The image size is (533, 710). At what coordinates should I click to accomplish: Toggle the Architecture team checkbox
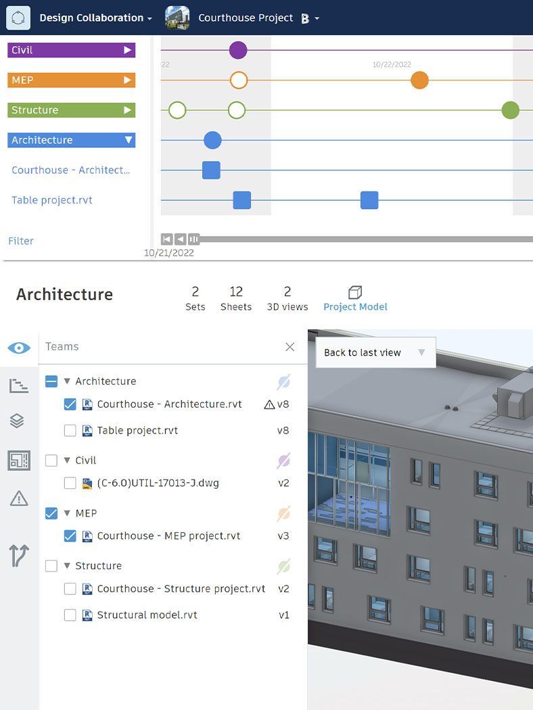tap(51, 381)
